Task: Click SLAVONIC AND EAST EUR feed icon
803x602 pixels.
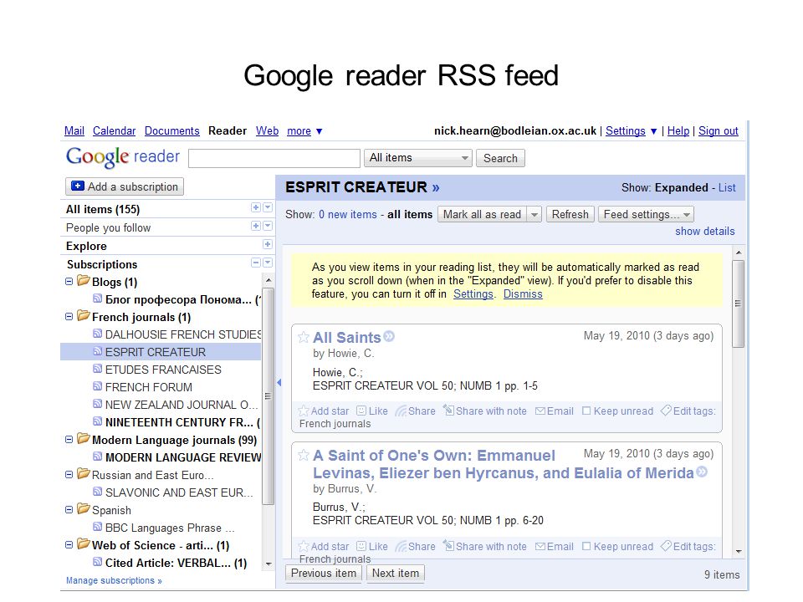Action: [97, 492]
